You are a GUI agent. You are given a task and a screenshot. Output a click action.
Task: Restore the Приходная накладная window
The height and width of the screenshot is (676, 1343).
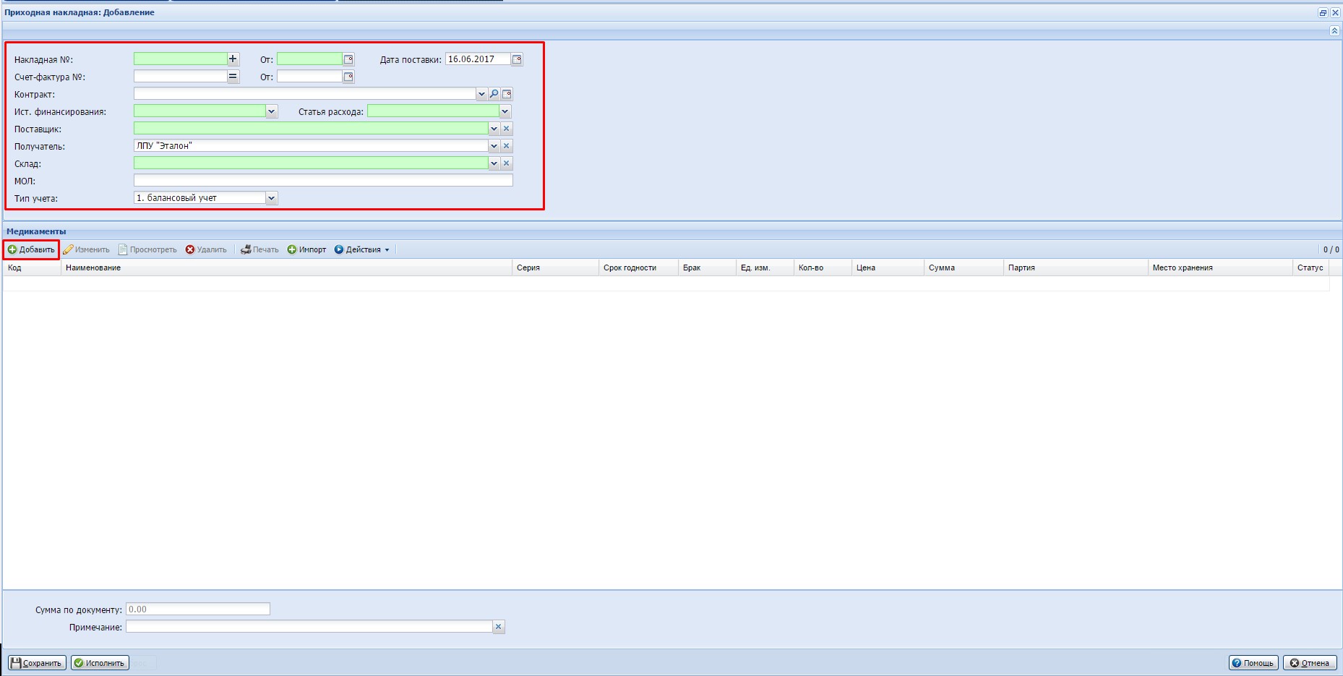point(1323,13)
